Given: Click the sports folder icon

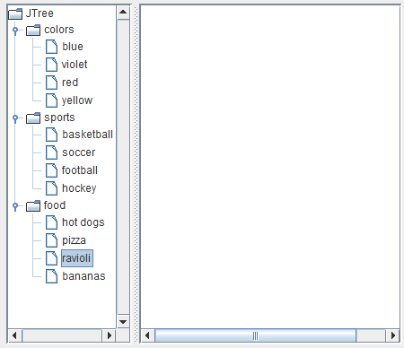Looking at the screenshot, I should point(33,118).
